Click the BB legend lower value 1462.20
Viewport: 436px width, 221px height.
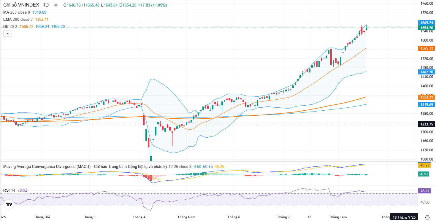58,26
